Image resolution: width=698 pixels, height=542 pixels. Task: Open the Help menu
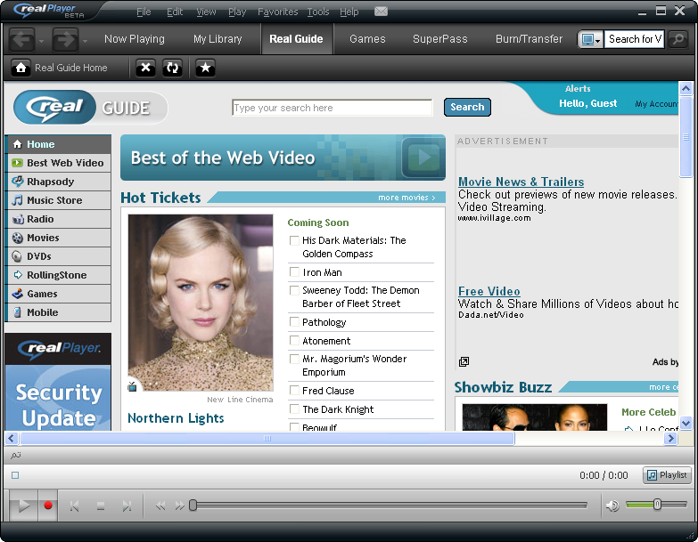pyautogui.click(x=349, y=12)
